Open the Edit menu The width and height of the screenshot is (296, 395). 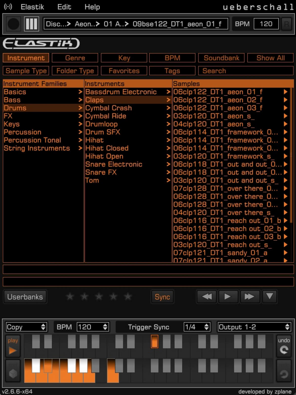point(64,7)
